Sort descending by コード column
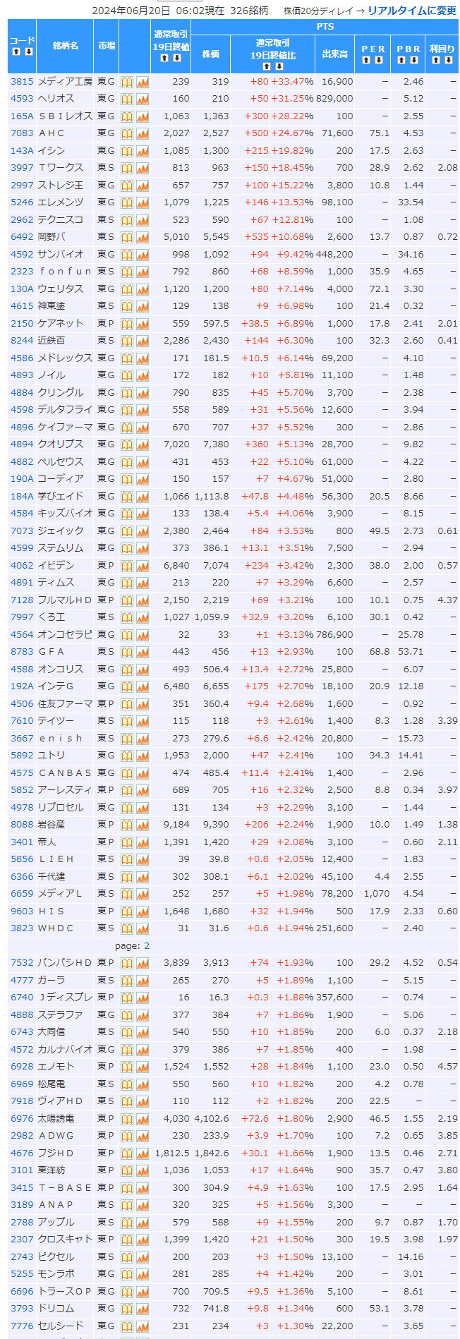The width and height of the screenshot is (460, 1339). pos(29,51)
